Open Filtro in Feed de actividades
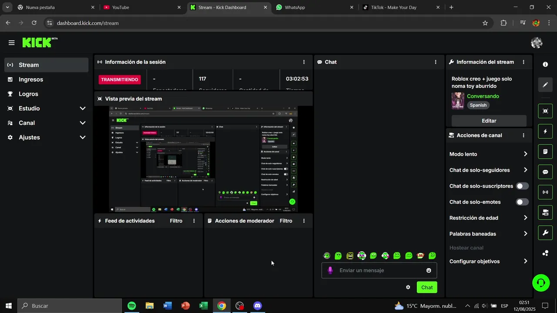Screen dimensions: 557x313 pos(176,221)
